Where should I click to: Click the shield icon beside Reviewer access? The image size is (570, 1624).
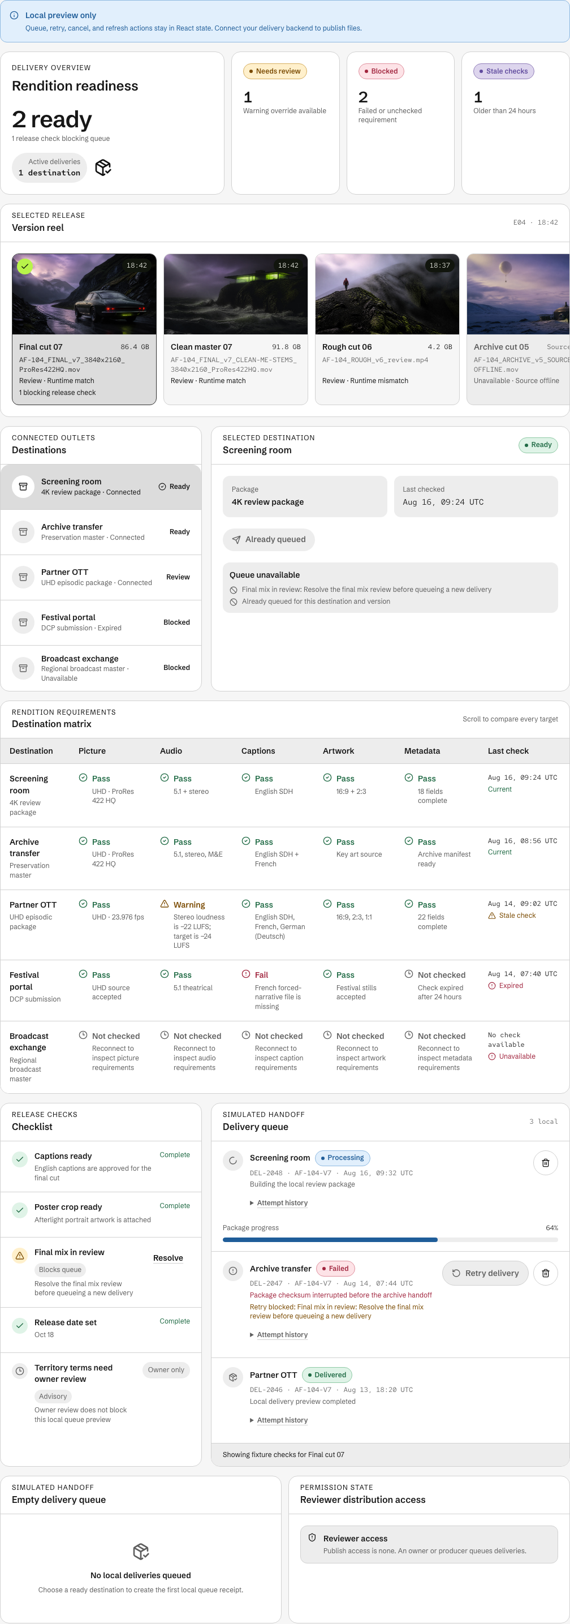[x=312, y=1537]
